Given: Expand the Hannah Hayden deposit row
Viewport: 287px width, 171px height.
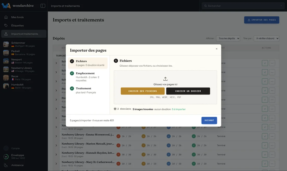Looking at the screenshot, I should [56, 155].
